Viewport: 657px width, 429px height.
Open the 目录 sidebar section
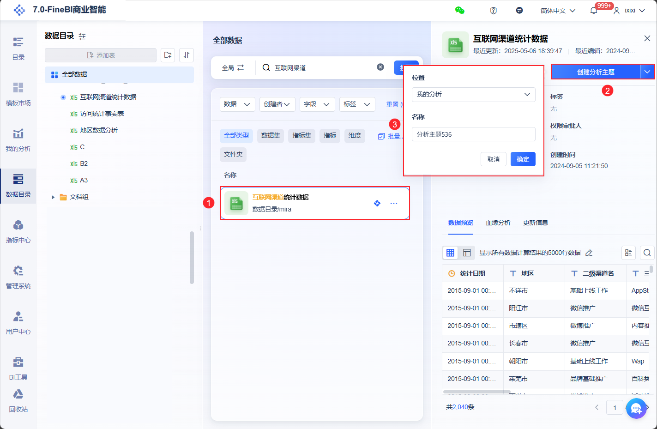click(x=18, y=48)
